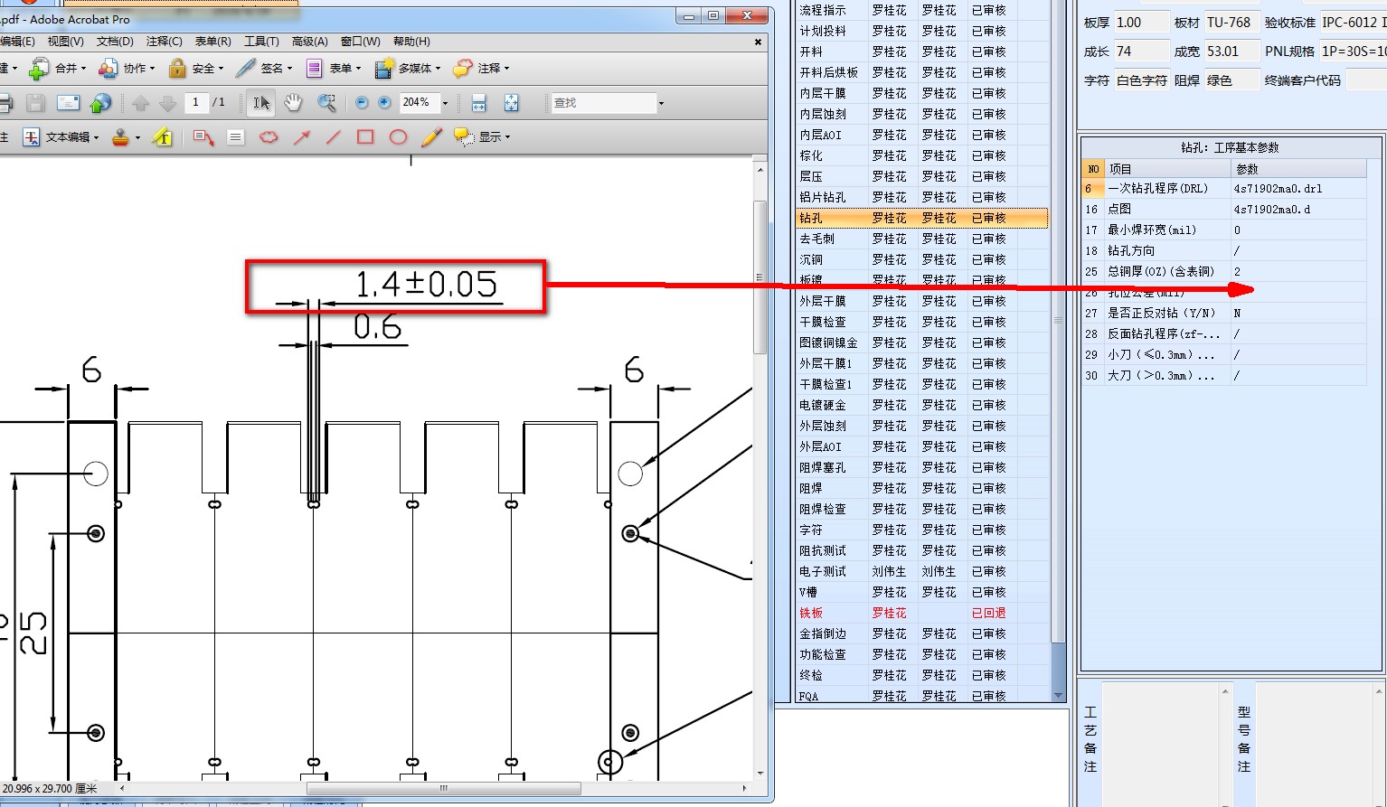Click the Zoom In plus button
Viewport: 1387px width, 807px height.
(x=384, y=103)
